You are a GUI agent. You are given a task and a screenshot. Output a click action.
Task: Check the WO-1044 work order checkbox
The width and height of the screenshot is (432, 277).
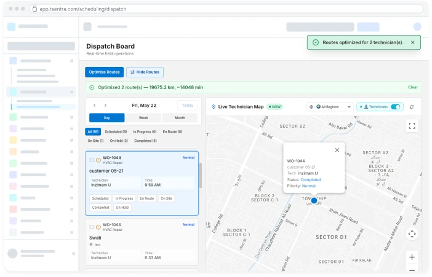tap(92, 160)
